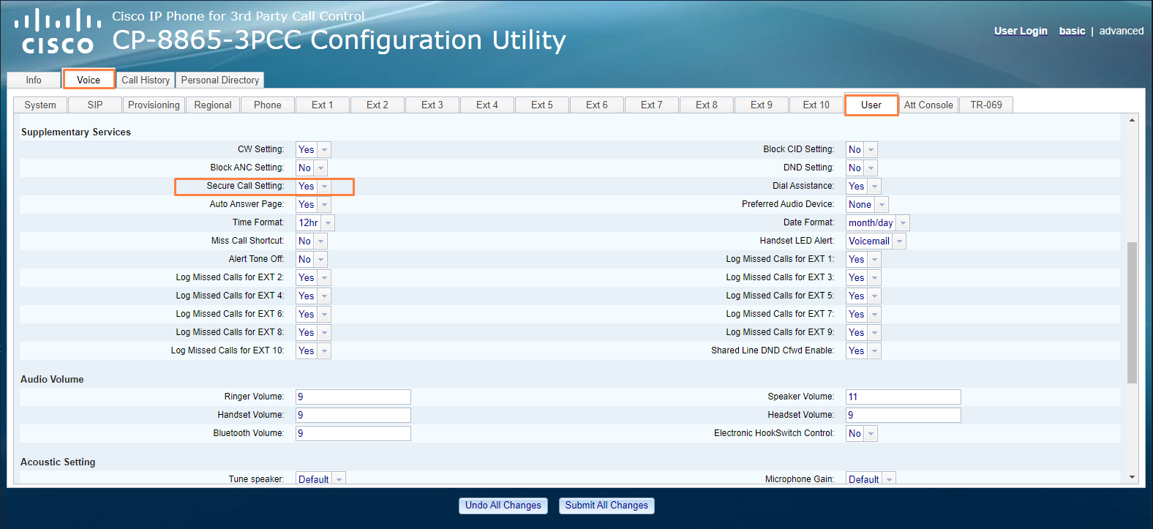Screen dimensions: 1153x529
Task: Open the Att Console sub-tab
Action: [928, 105]
